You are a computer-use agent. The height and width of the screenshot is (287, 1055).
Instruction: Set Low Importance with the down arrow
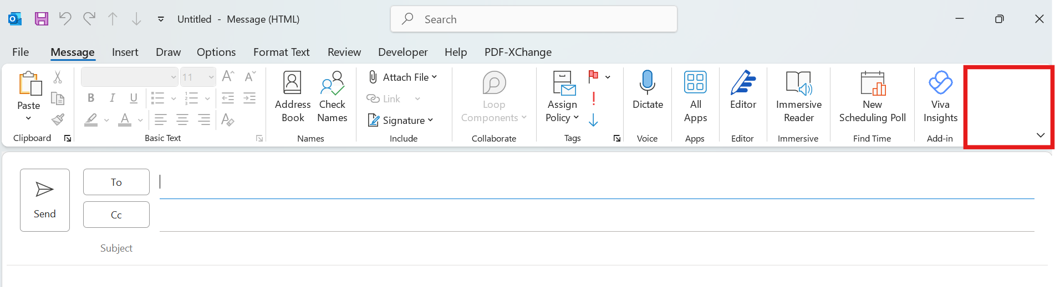pos(594,120)
